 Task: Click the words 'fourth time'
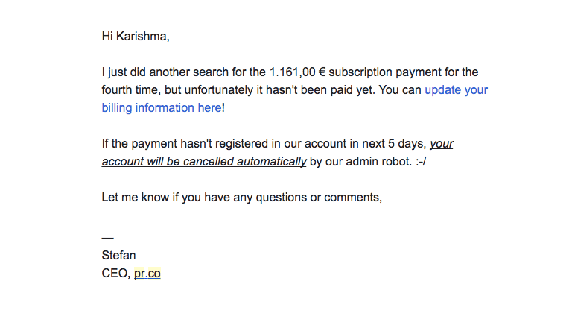(x=131, y=90)
